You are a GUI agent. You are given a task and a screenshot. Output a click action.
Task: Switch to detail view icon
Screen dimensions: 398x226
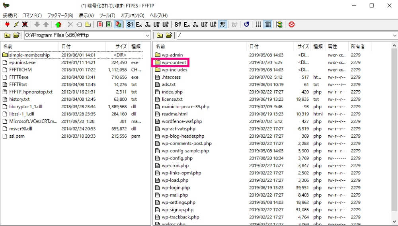[x=267, y=24]
